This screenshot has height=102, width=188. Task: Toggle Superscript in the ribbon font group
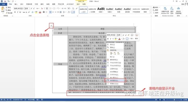29,12
